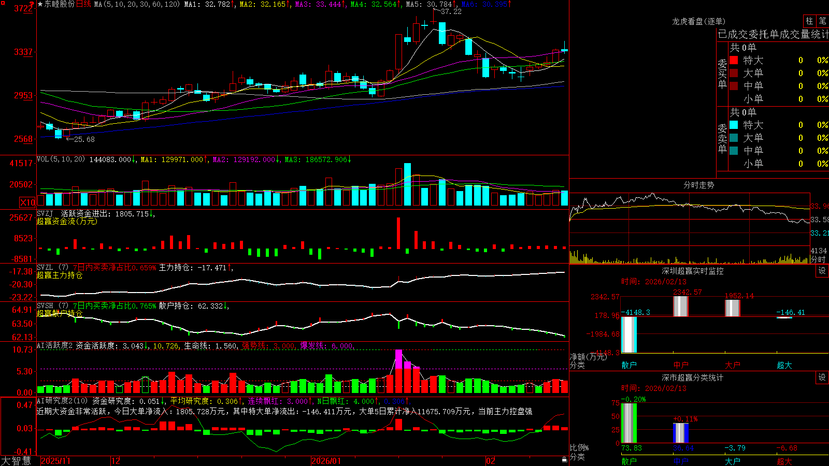Select 散户 in 深市超赢分类统计 chart

(x=629, y=461)
